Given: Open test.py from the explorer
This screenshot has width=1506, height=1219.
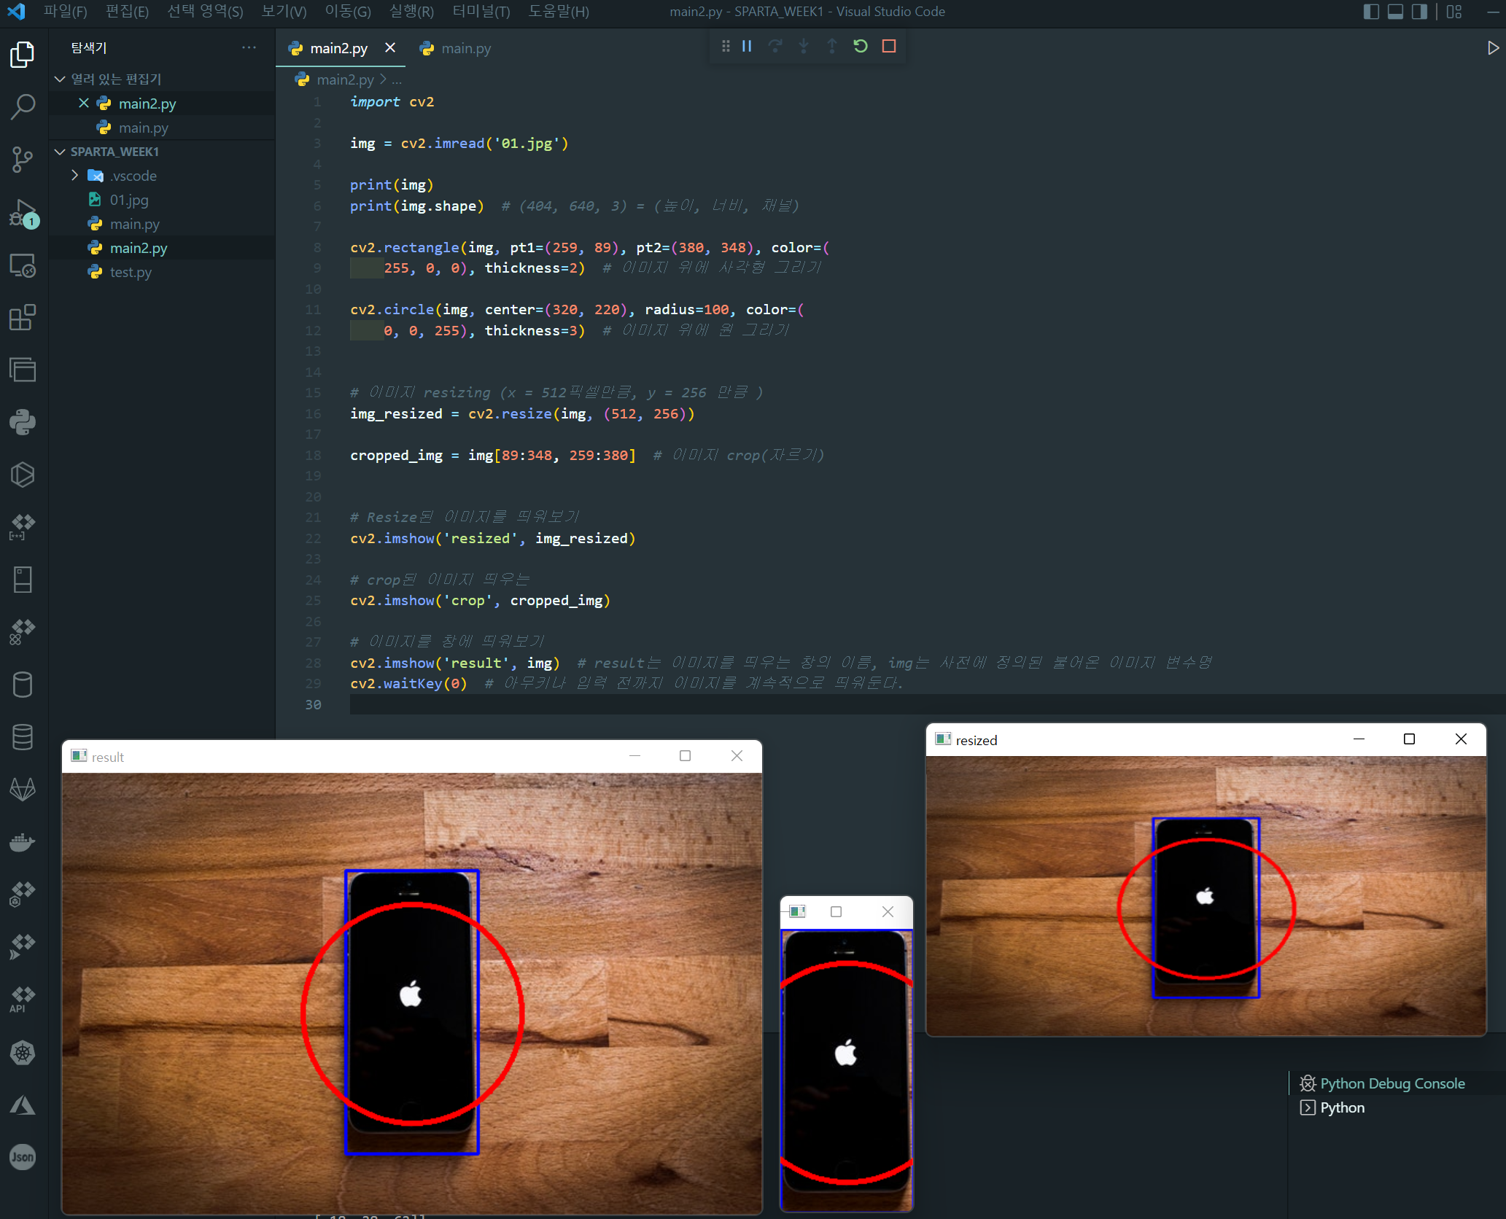Looking at the screenshot, I should (x=131, y=272).
